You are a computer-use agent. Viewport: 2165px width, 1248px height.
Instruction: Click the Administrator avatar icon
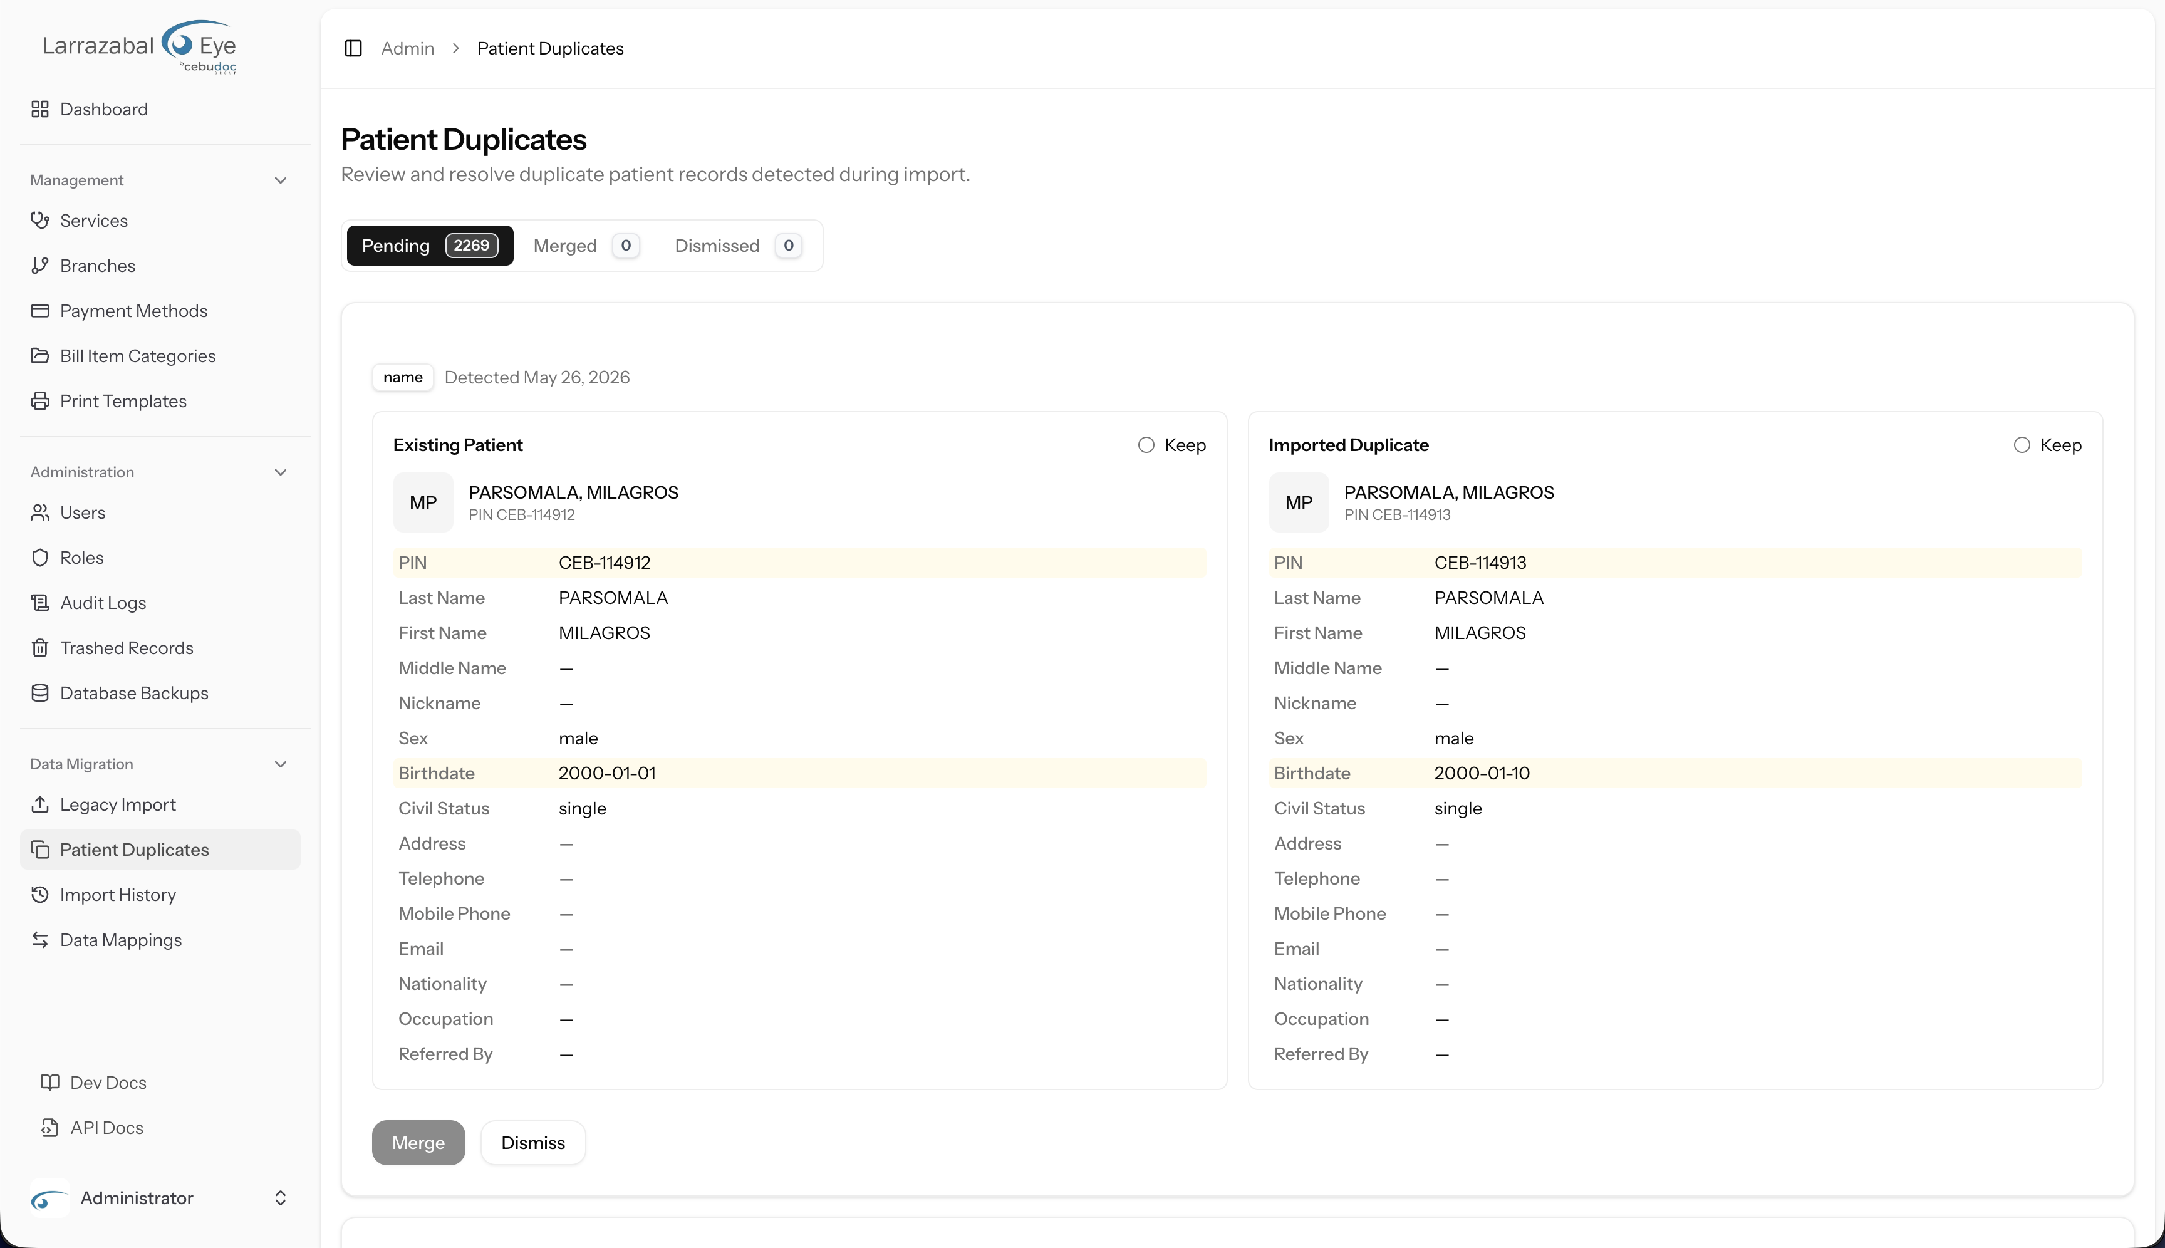tap(49, 1199)
